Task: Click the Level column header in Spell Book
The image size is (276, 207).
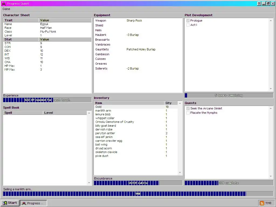Action: 65,113
